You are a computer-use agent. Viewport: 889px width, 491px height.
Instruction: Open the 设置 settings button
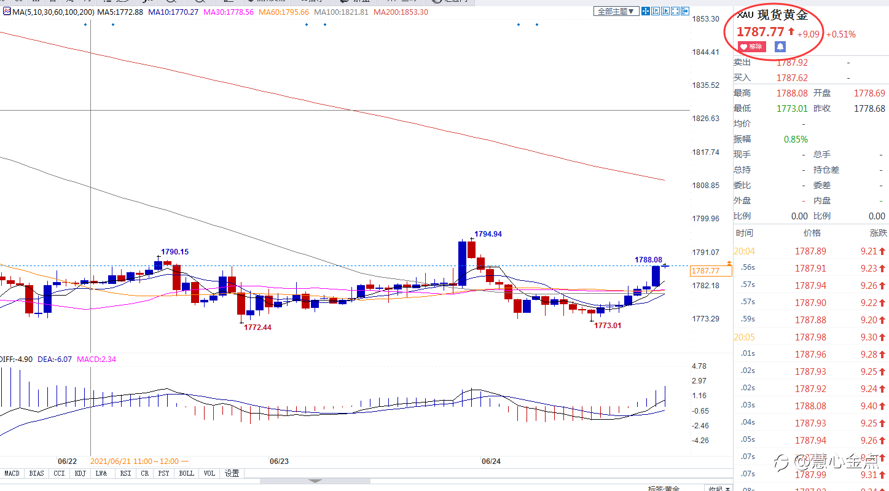232,474
